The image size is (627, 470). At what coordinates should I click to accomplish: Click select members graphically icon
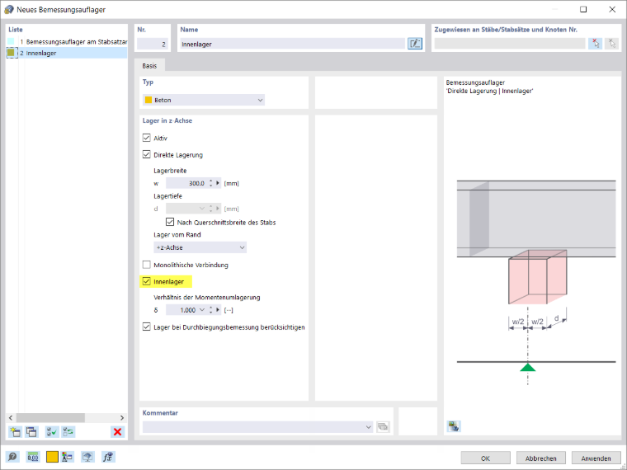click(596, 44)
